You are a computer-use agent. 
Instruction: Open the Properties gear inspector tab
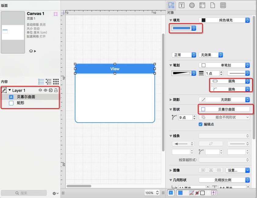coord(192,5)
